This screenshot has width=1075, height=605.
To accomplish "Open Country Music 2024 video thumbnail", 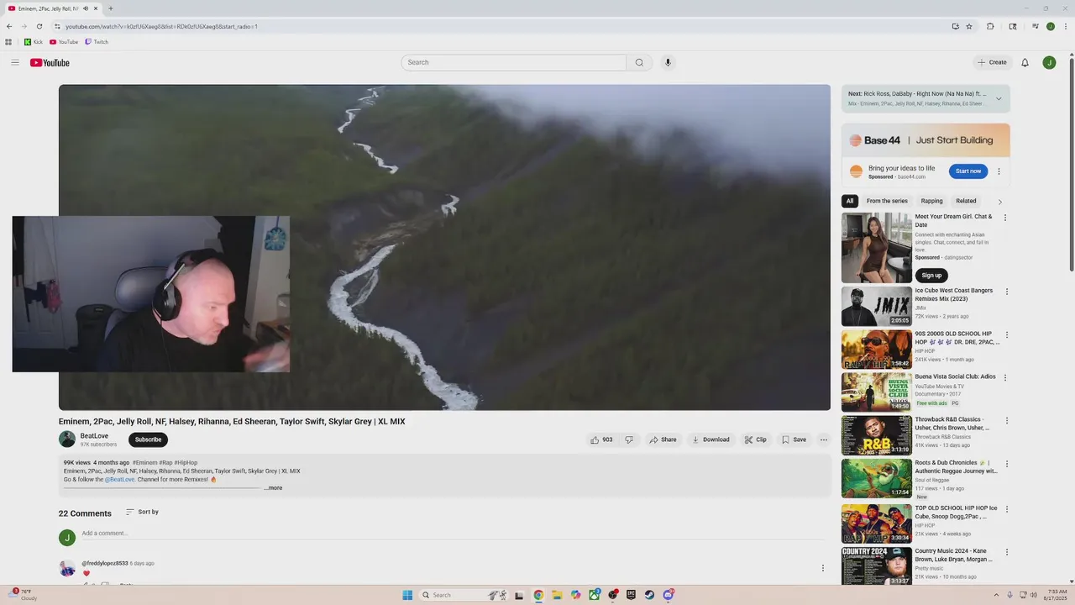I will pos(877,566).
